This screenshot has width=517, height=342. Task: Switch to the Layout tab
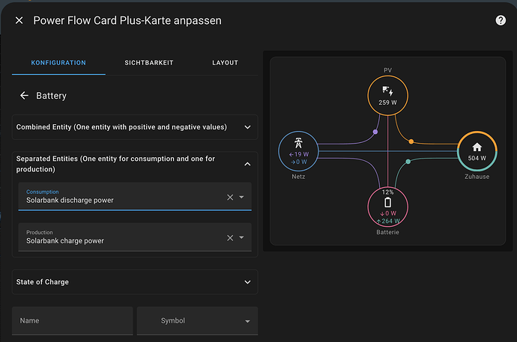tap(225, 63)
